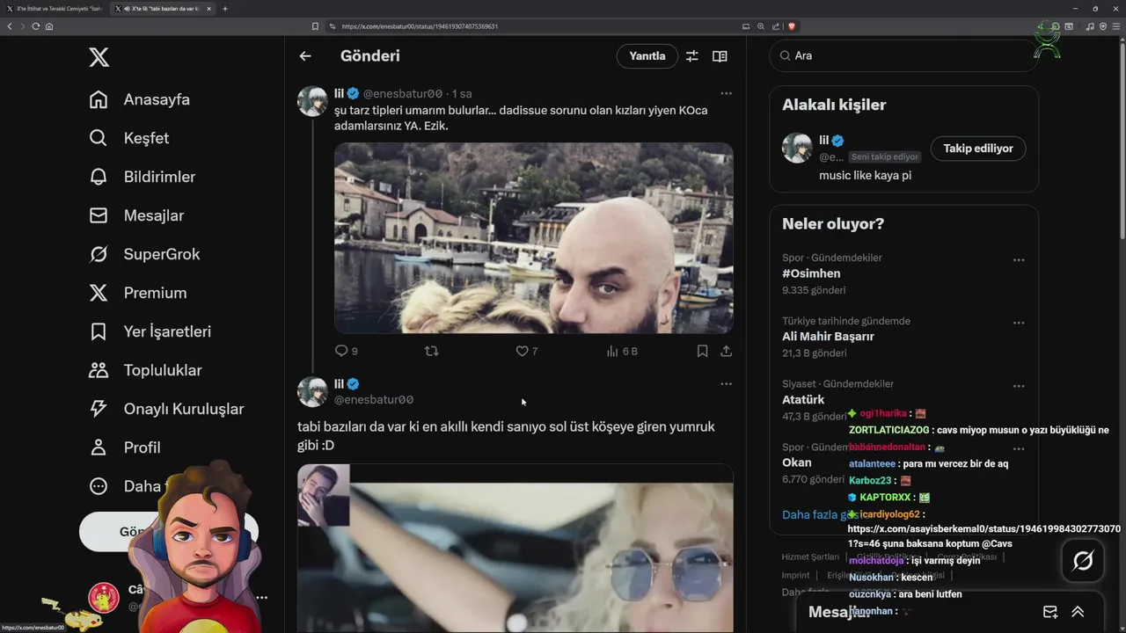The height and width of the screenshot is (633, 1126).
Task: Click the browser back button
Action: (10, 26)
